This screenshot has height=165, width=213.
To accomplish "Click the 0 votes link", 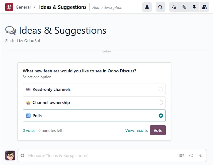I will (29, 131).
